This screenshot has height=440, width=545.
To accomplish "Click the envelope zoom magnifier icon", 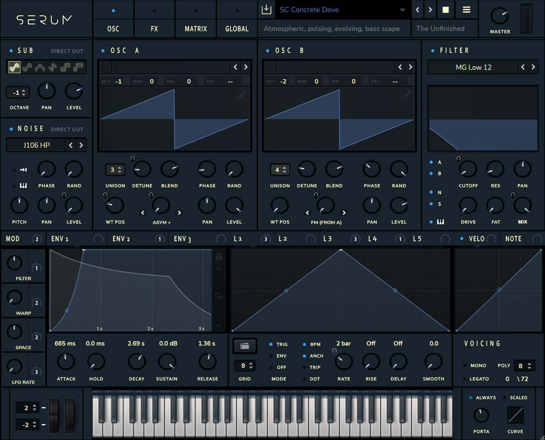I will (x=218, y=296).
